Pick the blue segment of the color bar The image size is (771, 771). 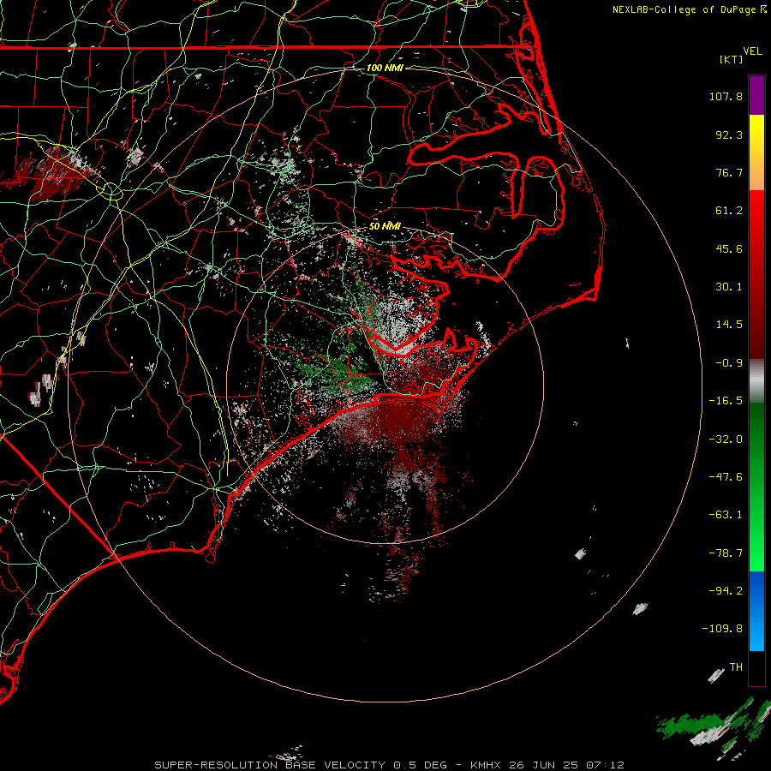pos(756,611)
